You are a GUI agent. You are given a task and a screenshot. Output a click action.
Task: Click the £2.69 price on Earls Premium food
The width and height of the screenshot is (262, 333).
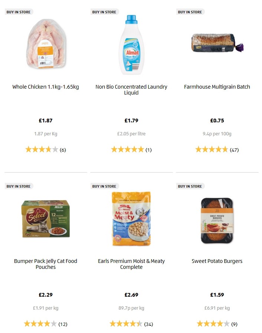click(131, 294)
